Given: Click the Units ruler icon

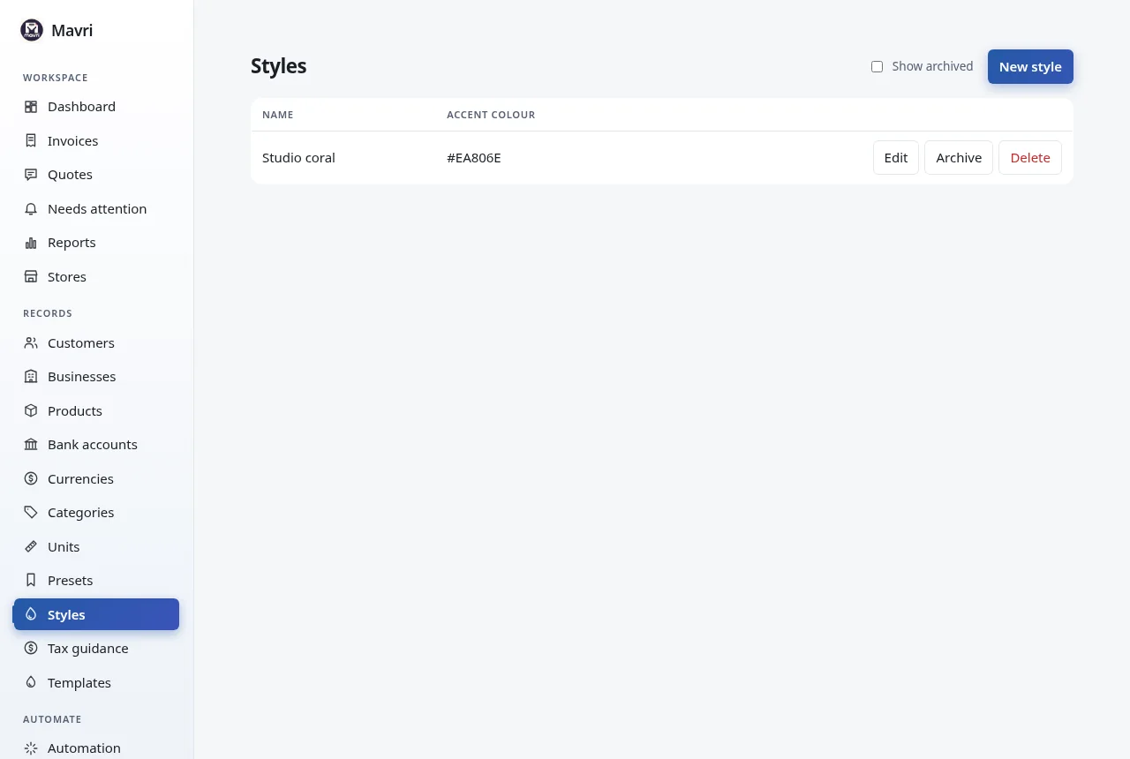Looking at the screenshot, I should click(31, 547).
